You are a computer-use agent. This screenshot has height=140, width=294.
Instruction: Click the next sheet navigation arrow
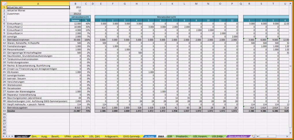pyautogui.click(x=10, y=136)
